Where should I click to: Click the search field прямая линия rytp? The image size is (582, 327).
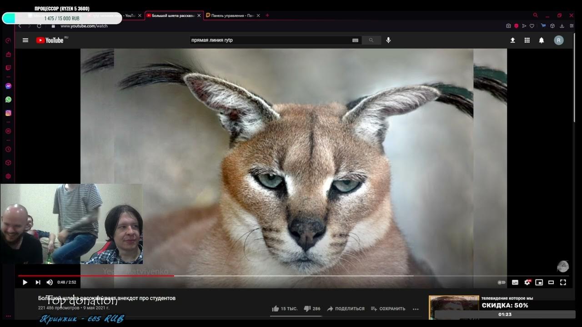click(x=271, y=40)
